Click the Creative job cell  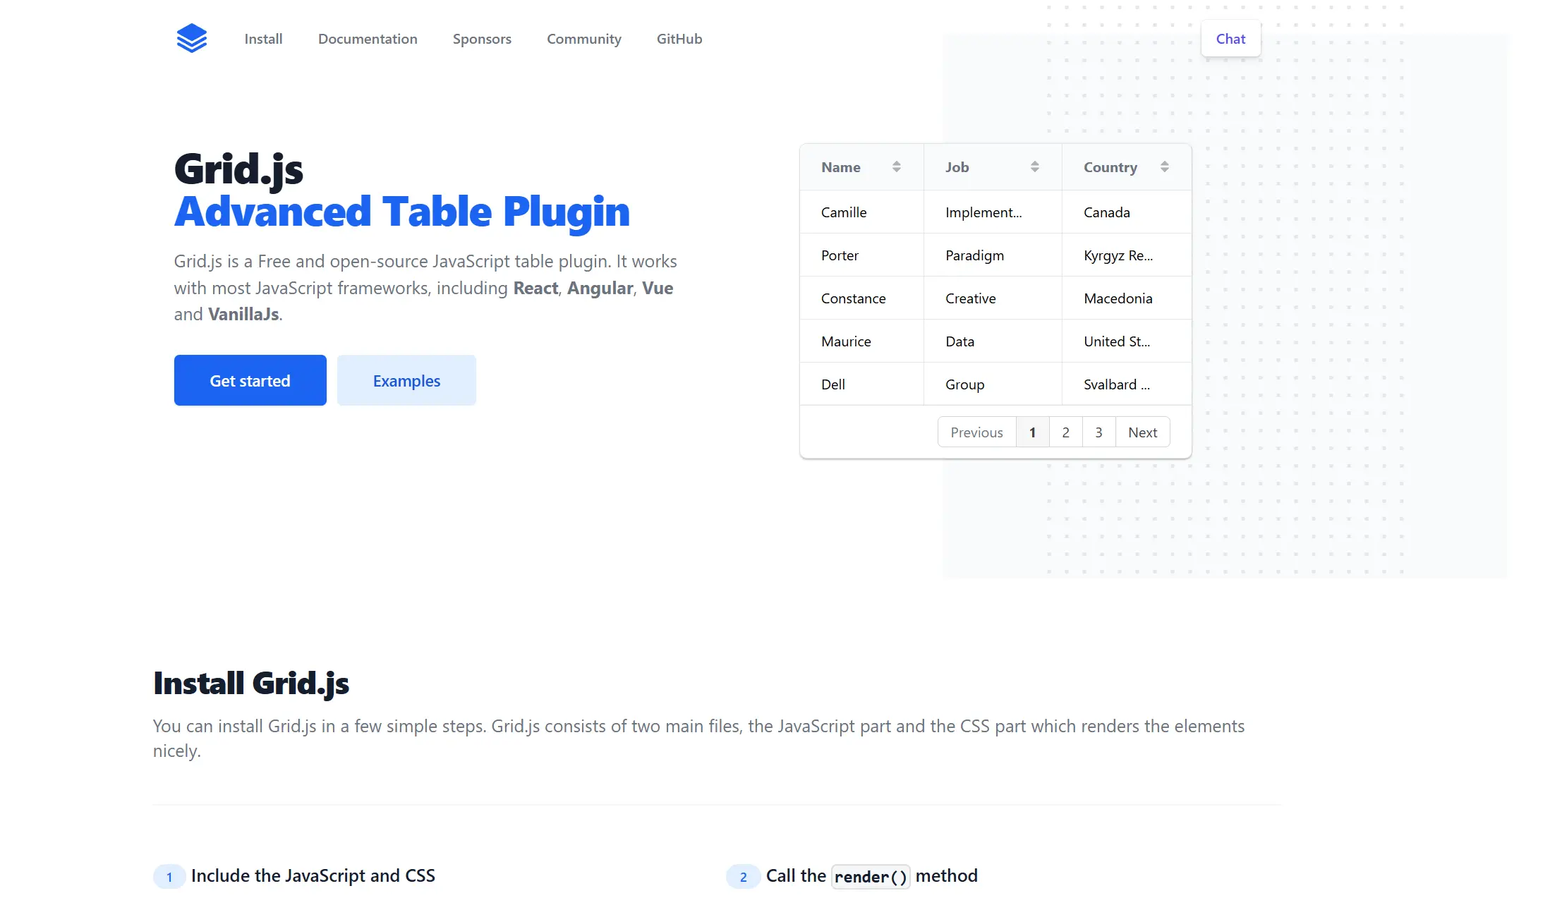pyautogui.click(x=993, y=298)
